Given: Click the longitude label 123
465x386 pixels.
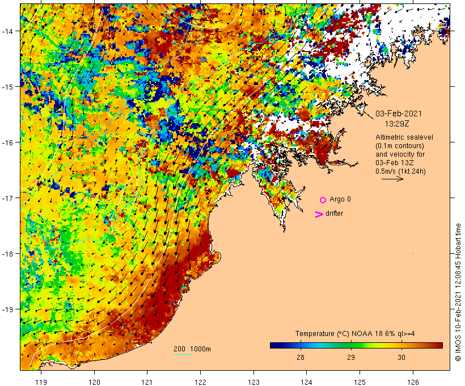Looking at the screenshot, I should click(x=253, y=382).
